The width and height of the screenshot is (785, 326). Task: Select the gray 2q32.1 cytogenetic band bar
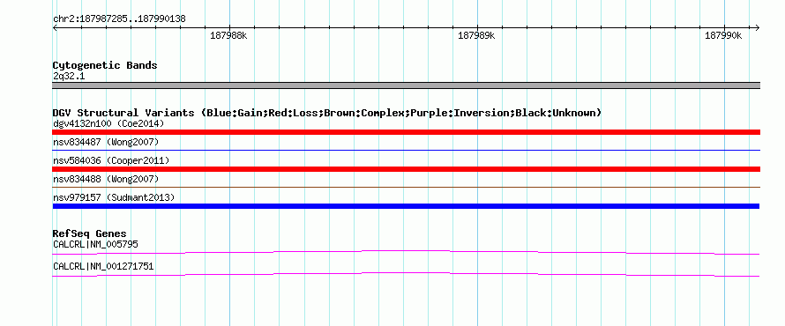tap(406, 85)
